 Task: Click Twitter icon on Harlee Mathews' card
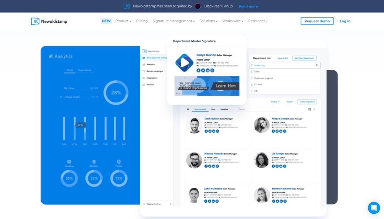pyautogui.click(x=277, y=201)
